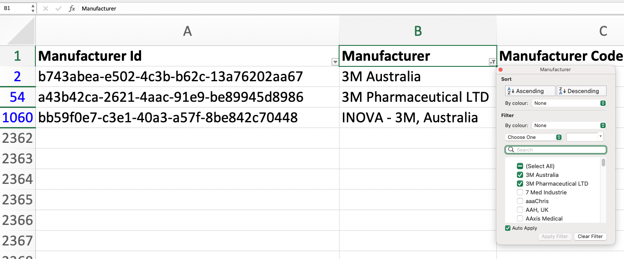The height and width of the screenshot is (259, 624).
Task: Click the Name Box showing B1
Action: click(x=16, y=8)
